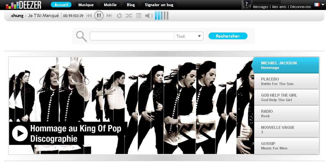The image size is (326, 163).
Task: Click the Hommage au King Of Pop title
Action: [76, 129]
